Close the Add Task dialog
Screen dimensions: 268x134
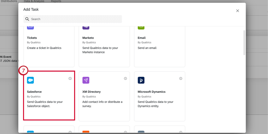(x=238, y=11)
